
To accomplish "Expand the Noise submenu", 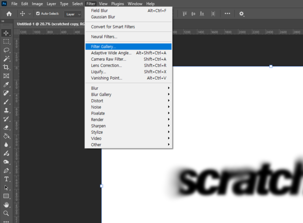I will 128,107.
